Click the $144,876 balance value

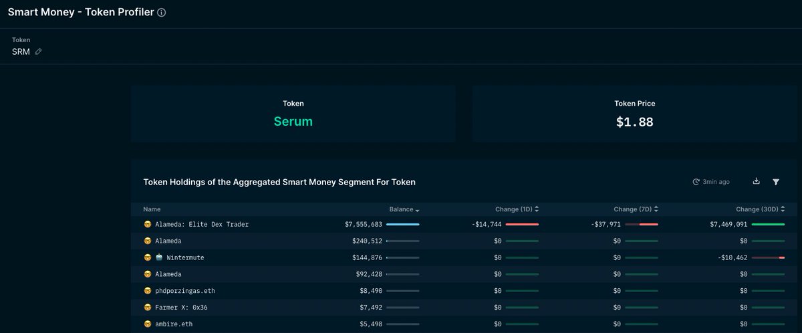368,257
